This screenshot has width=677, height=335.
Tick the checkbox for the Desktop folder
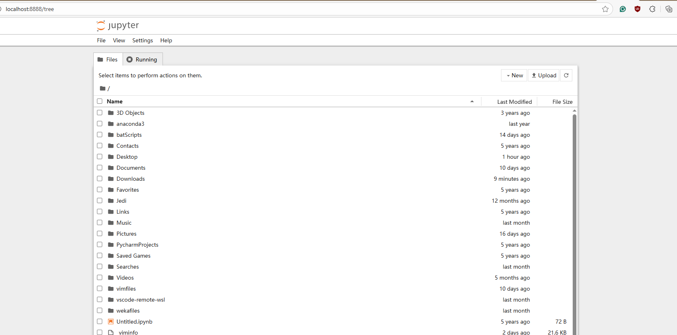click(x=100, y=157)
